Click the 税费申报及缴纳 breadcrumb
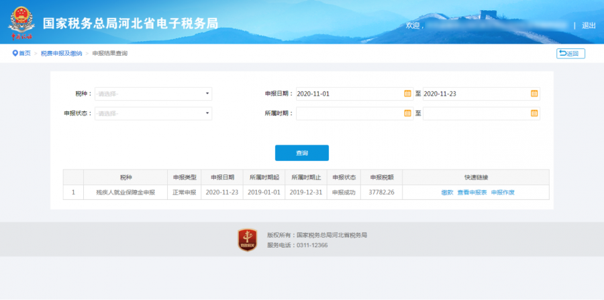The image size is (604, 300). (x=60, y=53)
